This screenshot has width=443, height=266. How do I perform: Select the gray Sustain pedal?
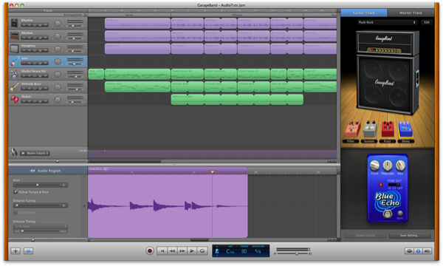(370, 129)
